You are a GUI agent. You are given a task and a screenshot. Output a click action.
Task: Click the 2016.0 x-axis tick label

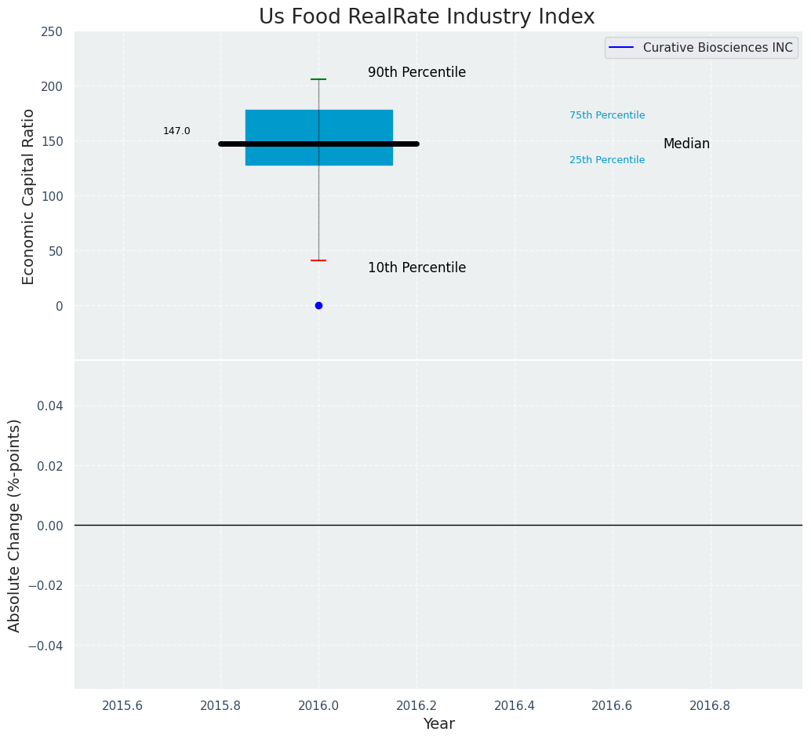318,705
